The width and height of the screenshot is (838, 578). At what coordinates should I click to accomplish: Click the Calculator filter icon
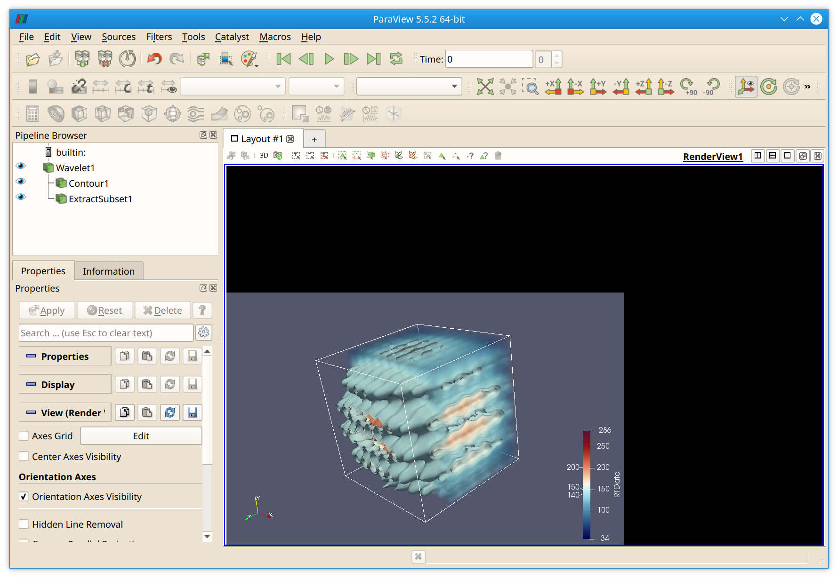click(32, 114)
